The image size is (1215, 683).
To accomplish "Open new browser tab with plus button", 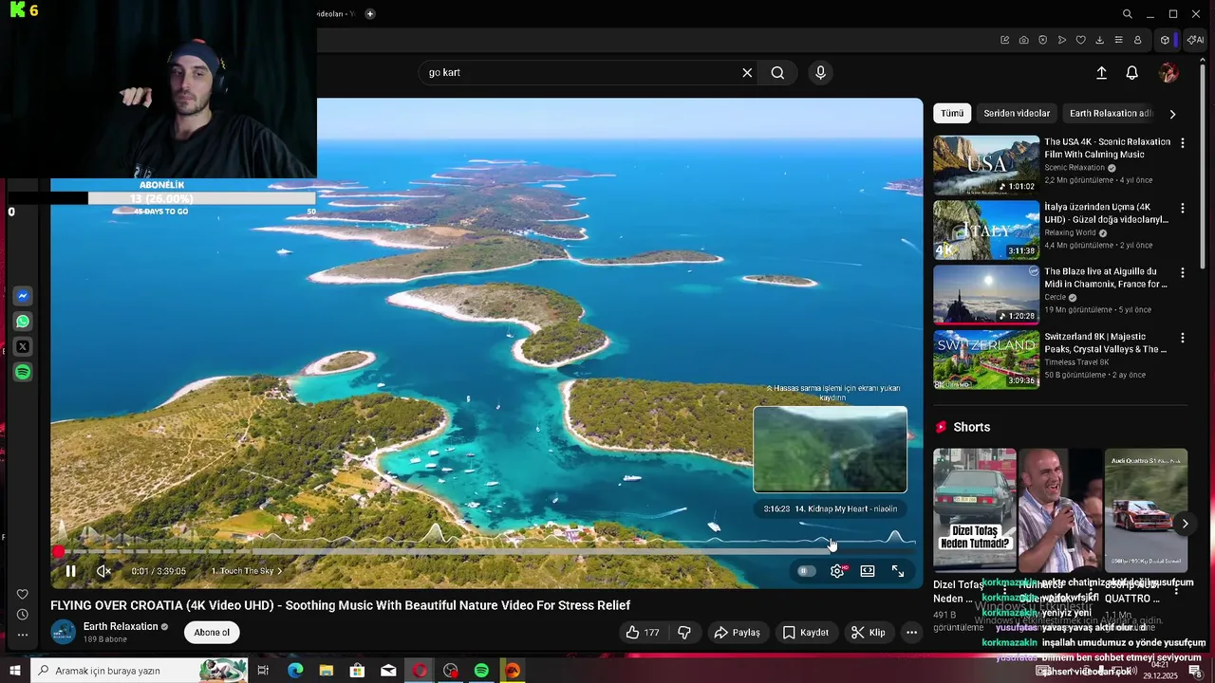I will pos(370,14).
